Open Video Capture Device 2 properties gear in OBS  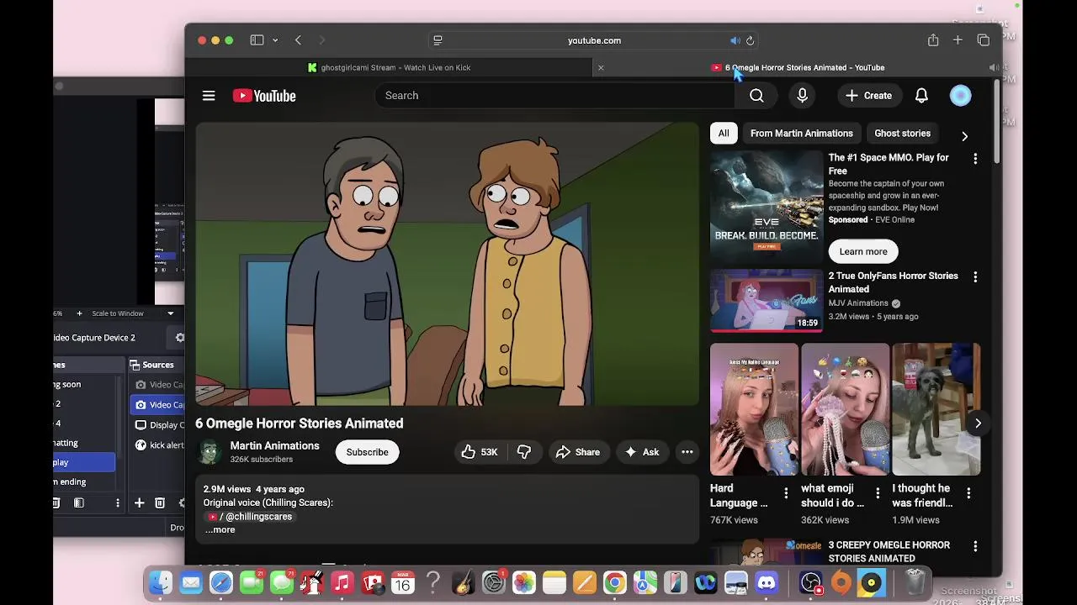[x=179, y=338]
